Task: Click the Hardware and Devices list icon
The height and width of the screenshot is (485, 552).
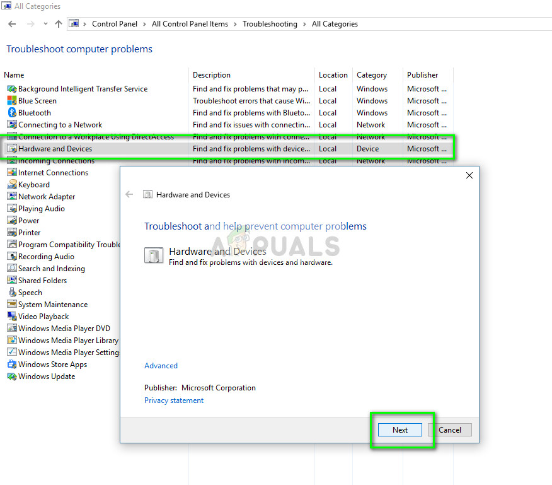Action: point(12,149)
